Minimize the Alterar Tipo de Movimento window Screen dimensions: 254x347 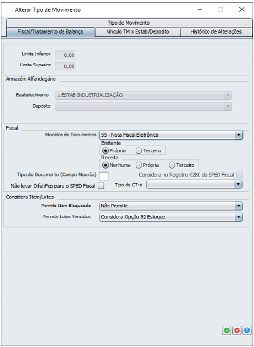click(200, 9)
